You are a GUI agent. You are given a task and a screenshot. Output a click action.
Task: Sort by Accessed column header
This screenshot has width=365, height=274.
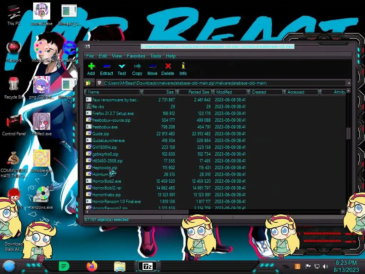tap(302, 92)
